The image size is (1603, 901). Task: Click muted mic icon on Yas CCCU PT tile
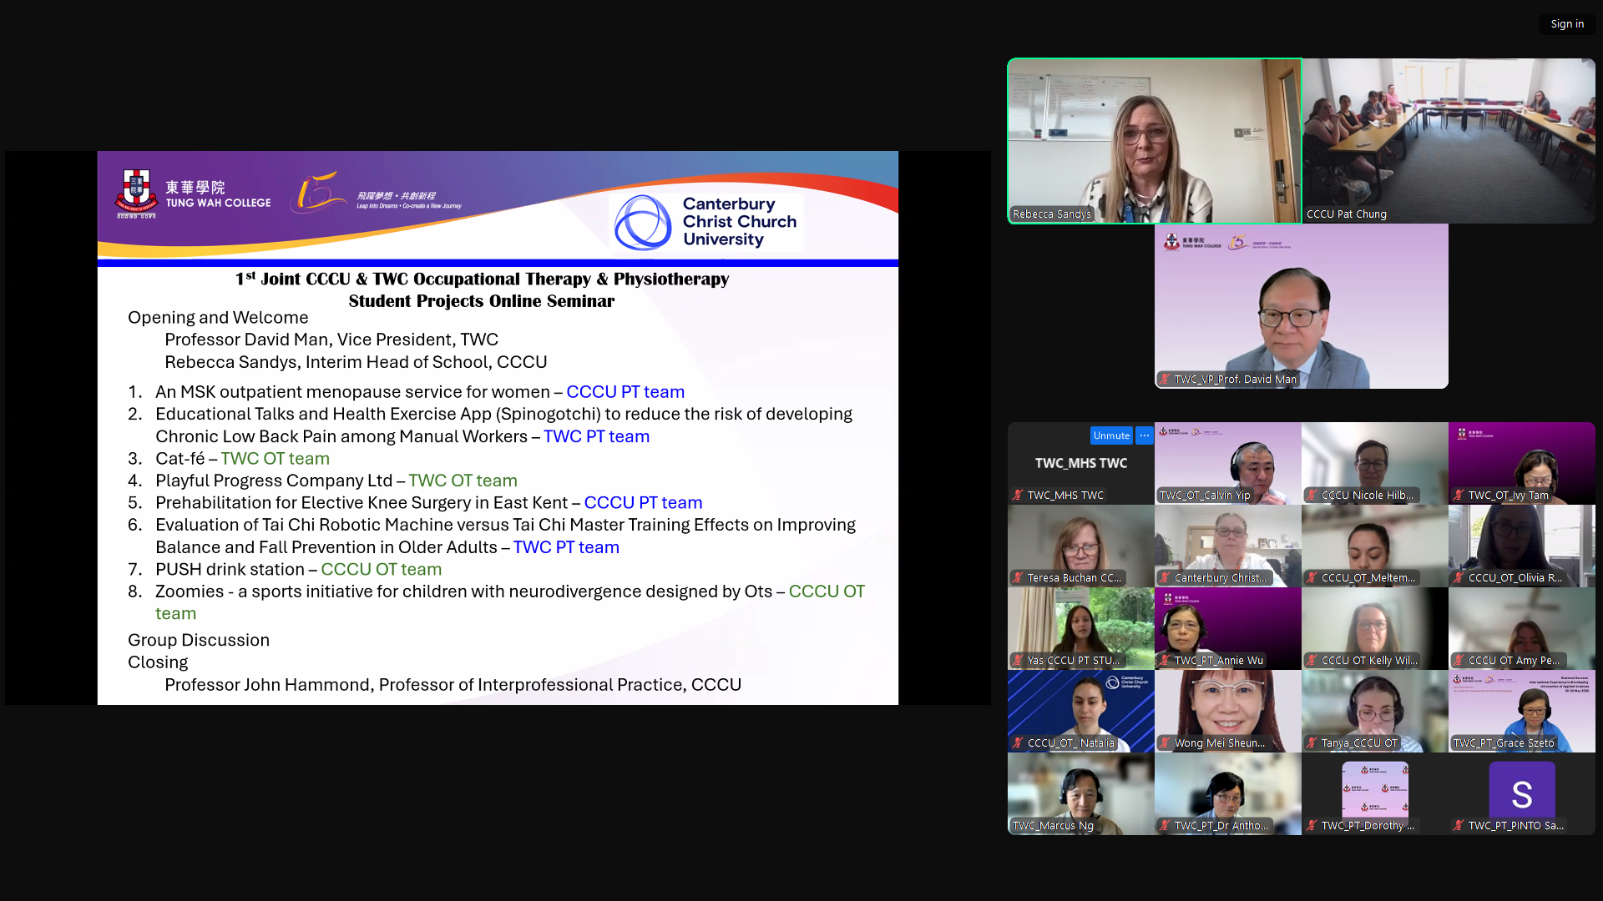point(1019,661)
